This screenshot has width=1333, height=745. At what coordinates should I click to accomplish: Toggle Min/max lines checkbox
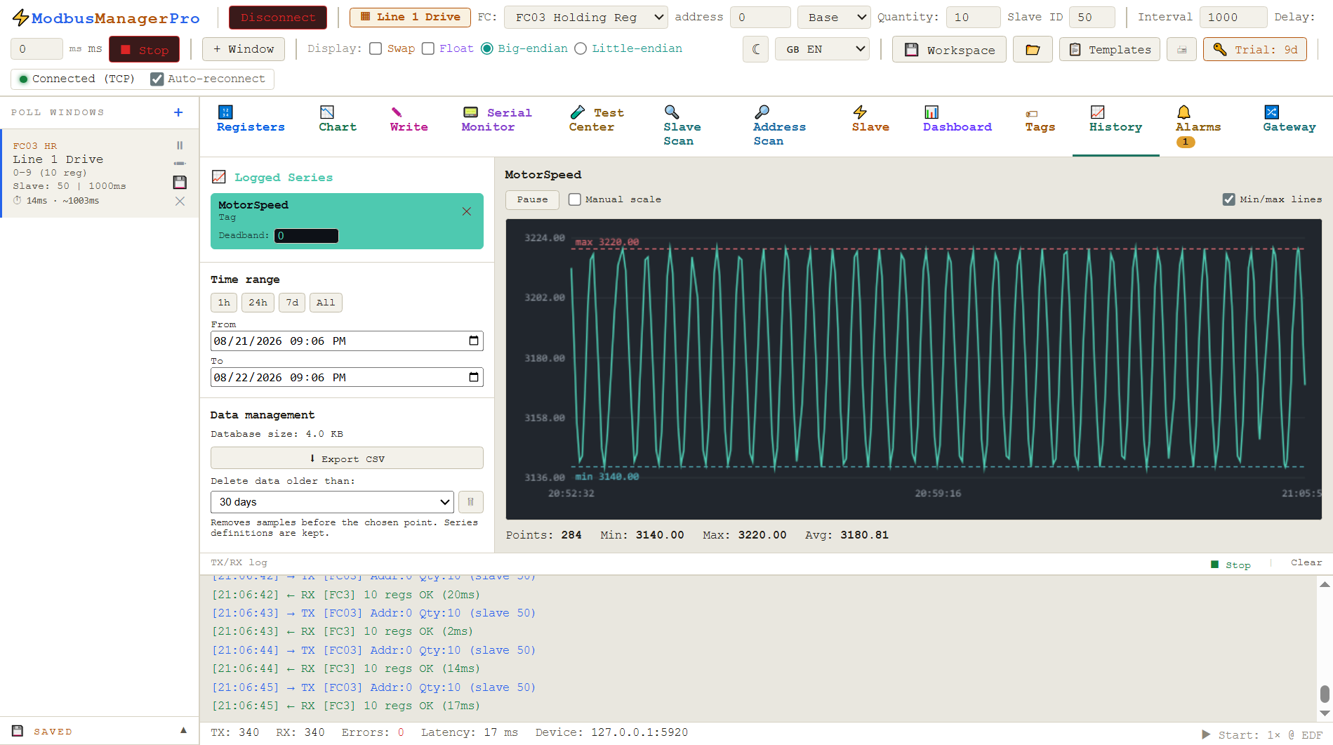pyautogui.click(x=1229, y=199)
